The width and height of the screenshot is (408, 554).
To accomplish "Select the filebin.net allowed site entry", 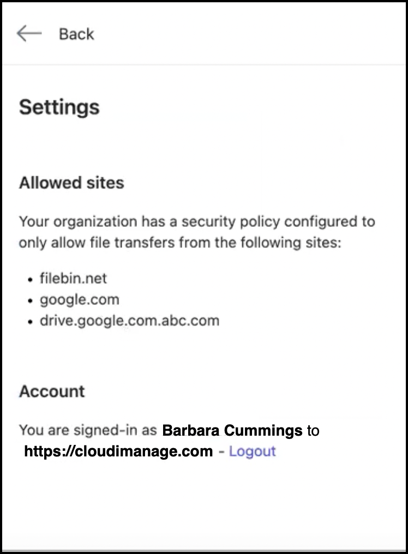I will click(73, 279).
